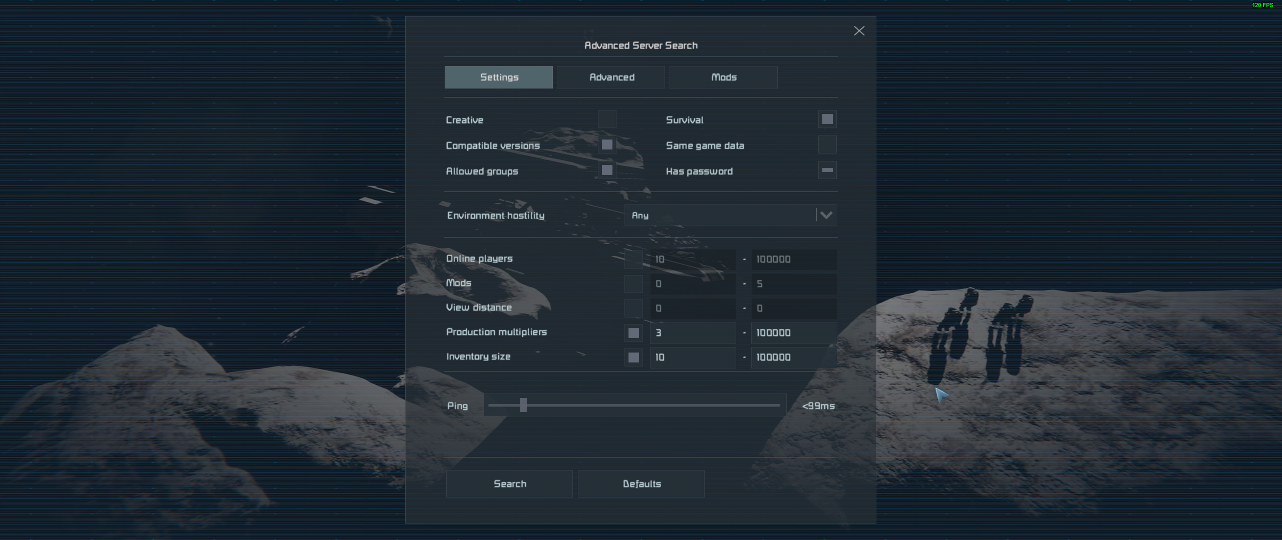Image resolution: width=1282 pixels, height=540 pixels.
Task: Click the Ping slider handle
Action: 523,405
